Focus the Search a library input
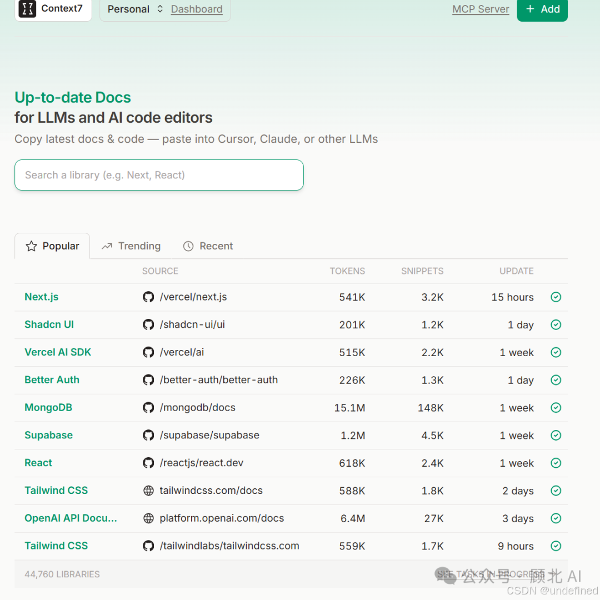 point(159,175)
